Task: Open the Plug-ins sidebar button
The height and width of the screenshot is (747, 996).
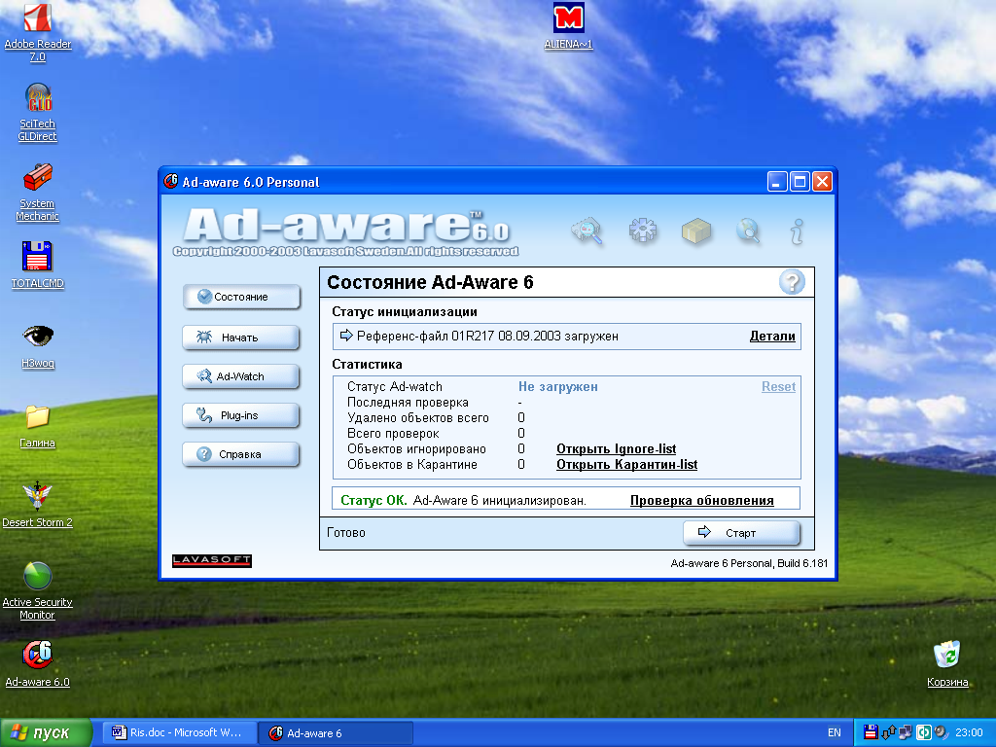Action: [x=241, y=415]
